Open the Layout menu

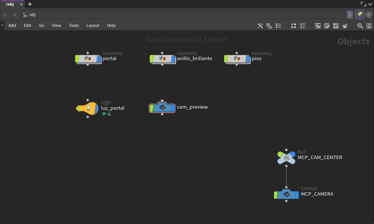(x=93, y=25)
